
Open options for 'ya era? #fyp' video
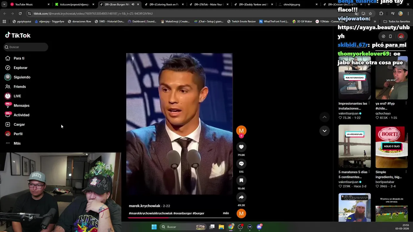tap(406, 103)
